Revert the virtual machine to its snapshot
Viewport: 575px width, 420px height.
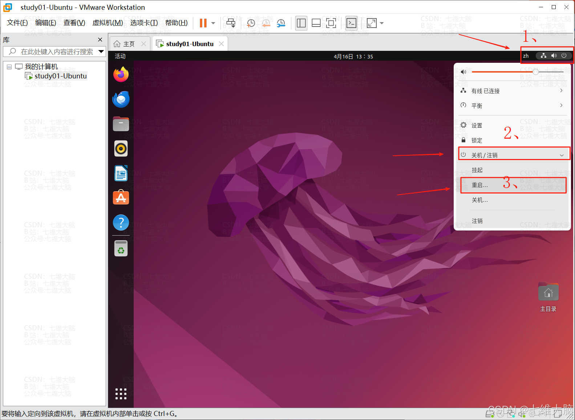(266, 23)
